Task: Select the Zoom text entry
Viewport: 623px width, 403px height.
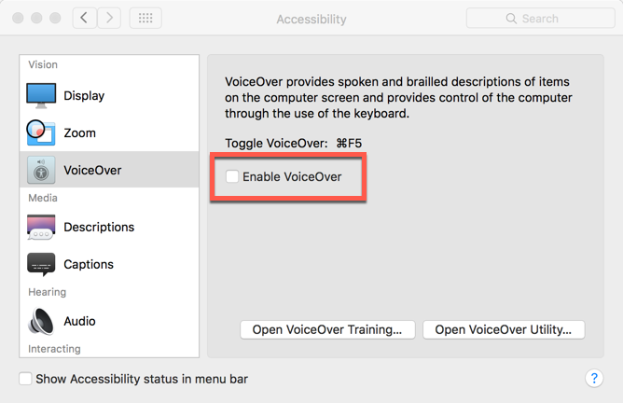Action: [x=79, y=132]
